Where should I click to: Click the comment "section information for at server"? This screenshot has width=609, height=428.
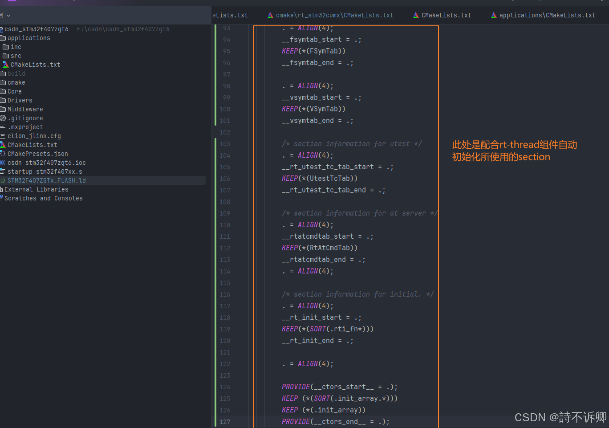[360, 213]
